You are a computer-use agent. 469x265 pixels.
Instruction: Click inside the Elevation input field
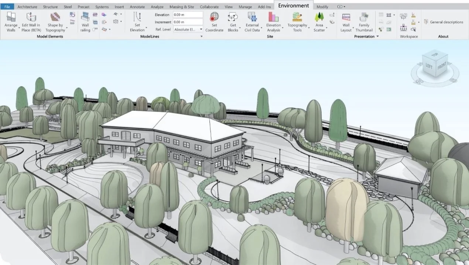(188, 14)
